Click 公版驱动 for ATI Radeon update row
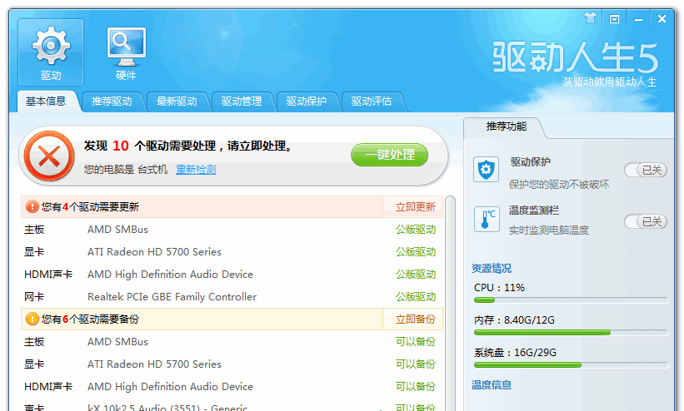684x411 pixels. [x=415, y=252]
